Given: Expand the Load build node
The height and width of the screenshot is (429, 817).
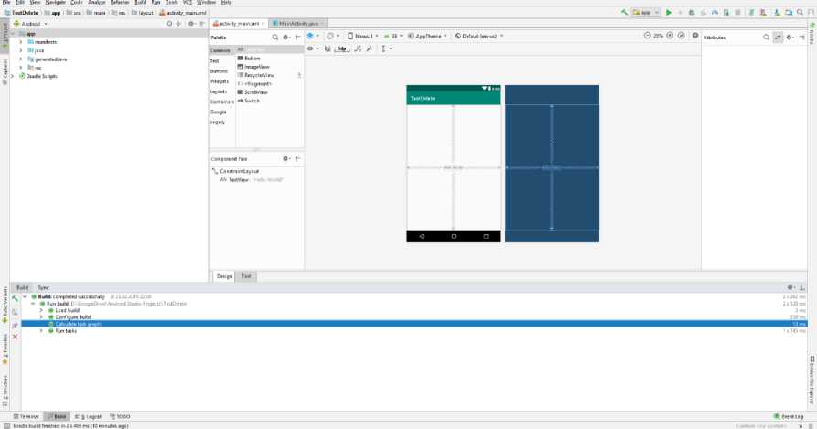Looking at the screenshot, I should coord(42,310).
